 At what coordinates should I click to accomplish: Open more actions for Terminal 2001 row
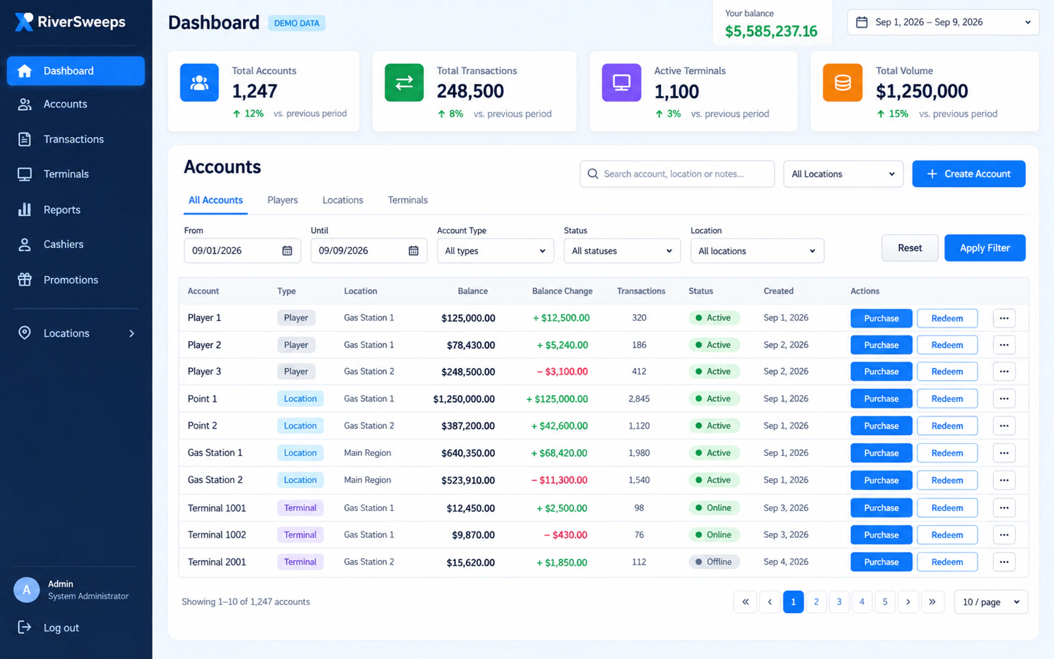tap(1004, 562)
